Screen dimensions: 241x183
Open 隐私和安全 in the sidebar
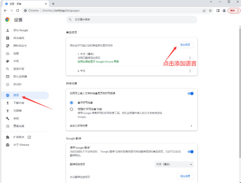[x=20, y=46]
